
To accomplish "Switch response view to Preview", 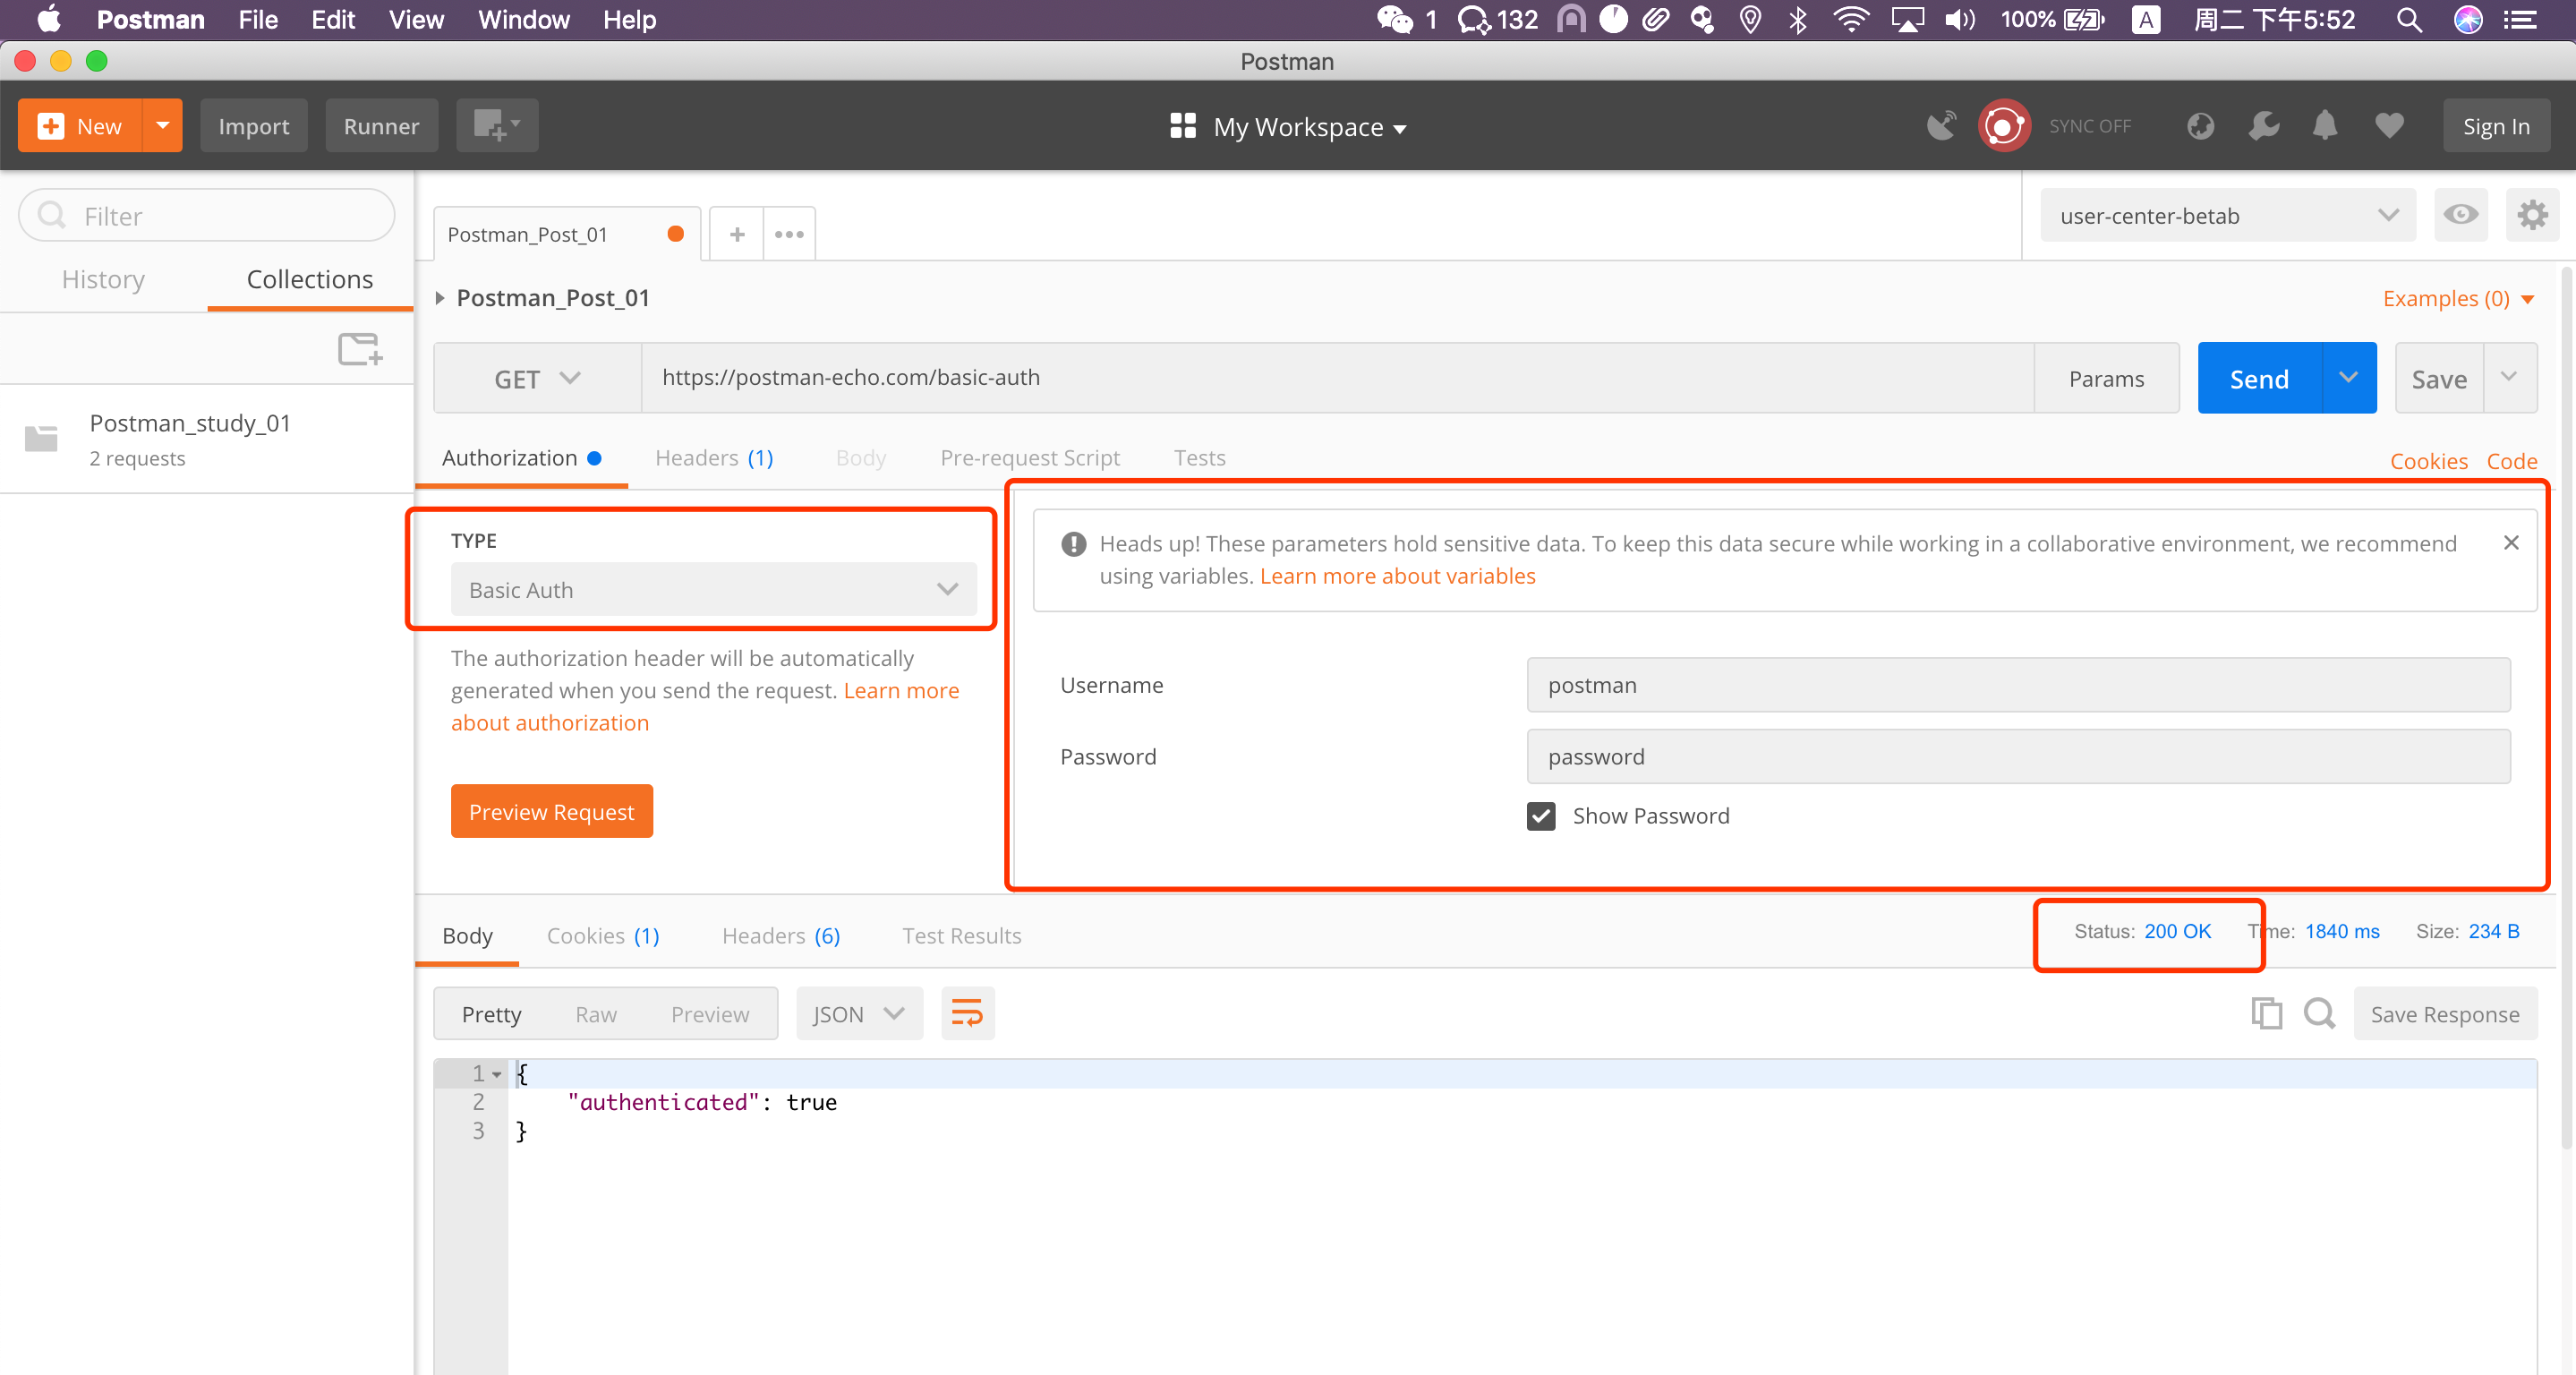I will click(x=710, y=1014).
